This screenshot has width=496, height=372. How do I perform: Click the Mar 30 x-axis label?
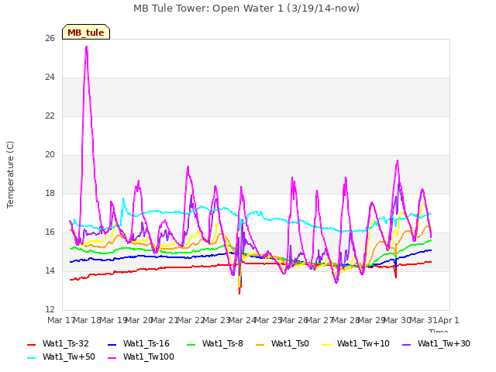click(x=397, y=320)
